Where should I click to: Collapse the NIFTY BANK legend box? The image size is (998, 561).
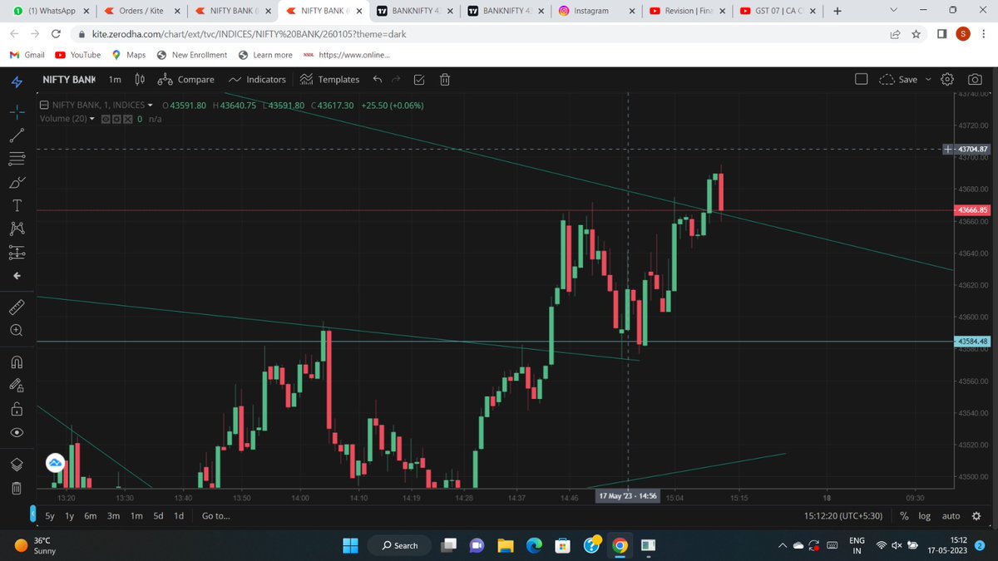44,106
